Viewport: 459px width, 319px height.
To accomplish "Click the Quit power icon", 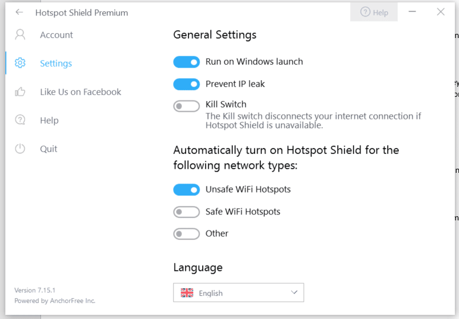I will (x=20, y=149).
